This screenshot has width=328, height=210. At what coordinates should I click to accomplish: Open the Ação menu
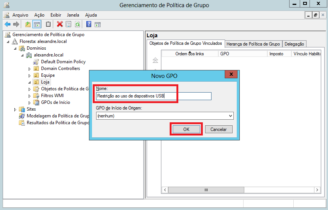click(x=39, y=15)
